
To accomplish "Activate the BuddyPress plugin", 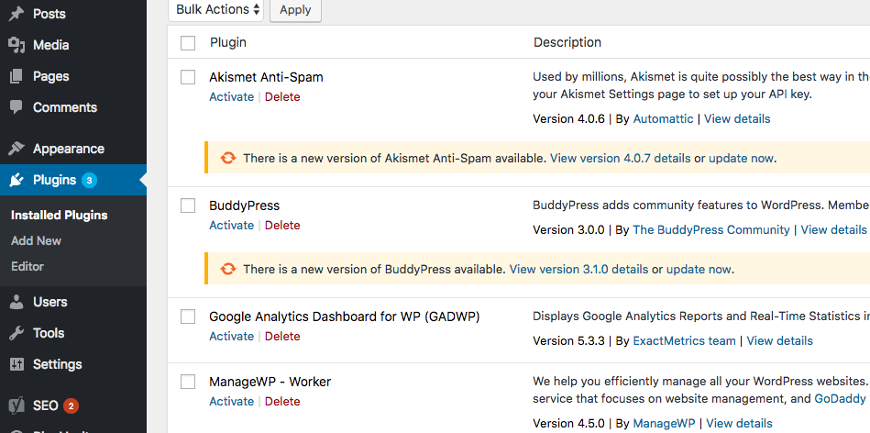I will [231, 226].
